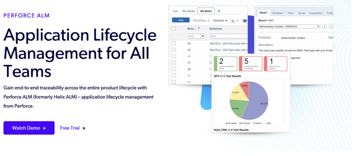Open the three-dot overflow menu beside My Issues
This screenshot has height=156, width=360.
click(x=175, y=11)
